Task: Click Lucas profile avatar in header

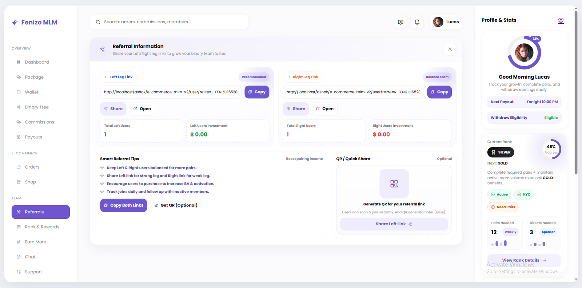Action: [438, 22]
